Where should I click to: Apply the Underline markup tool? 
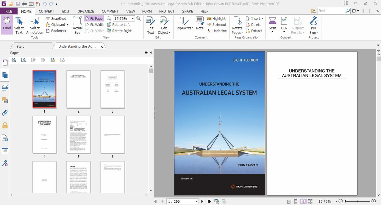pyautogui.click(x=217, y=31)
